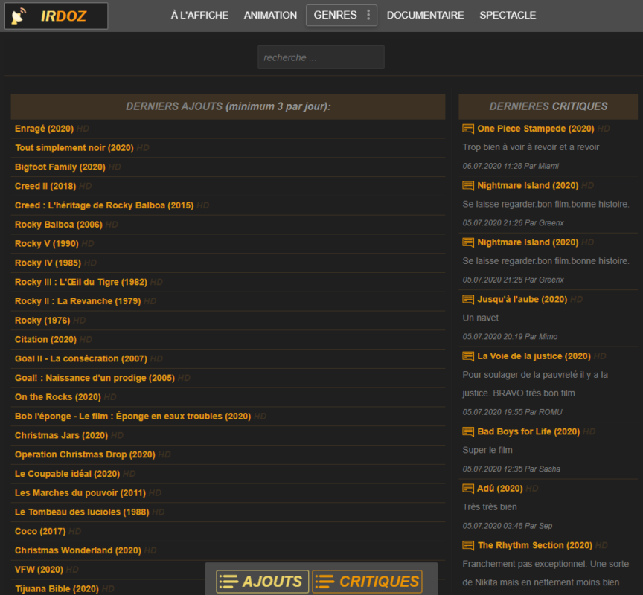Viewport: 643px width, 595px height.
Task: Open Tijuana Bible (2020)
Action: [57, 589]
